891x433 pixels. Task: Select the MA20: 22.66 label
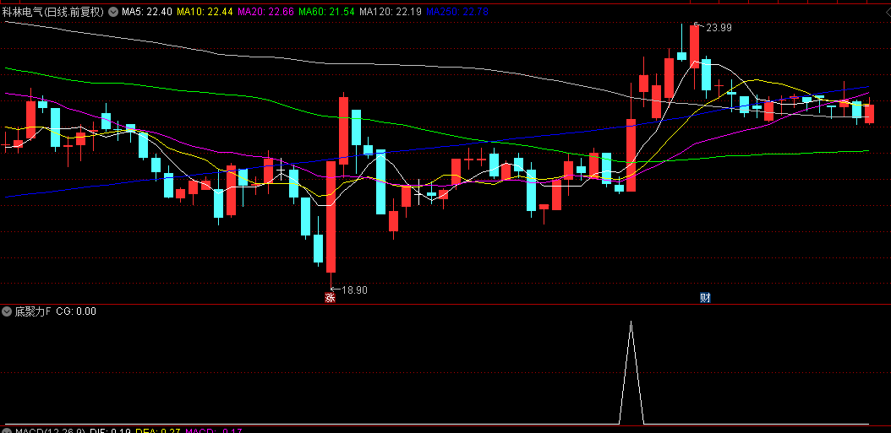click(265, 11)
